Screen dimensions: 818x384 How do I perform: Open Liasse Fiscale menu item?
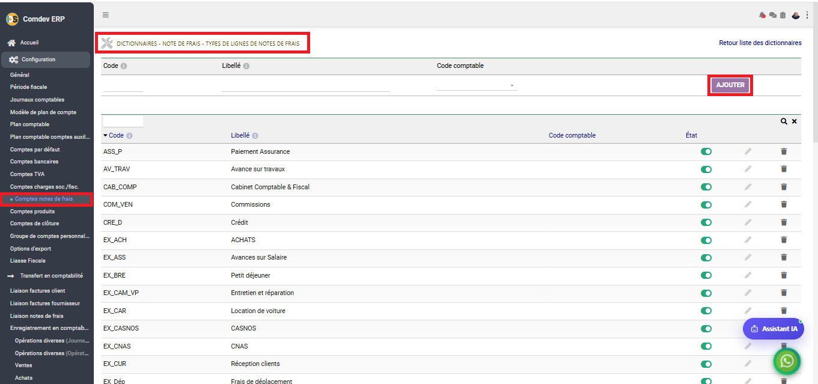pyautogui.click(x=28, y=261)
